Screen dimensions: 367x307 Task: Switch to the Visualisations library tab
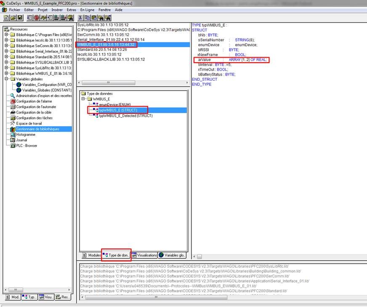(x=144, y=255)
